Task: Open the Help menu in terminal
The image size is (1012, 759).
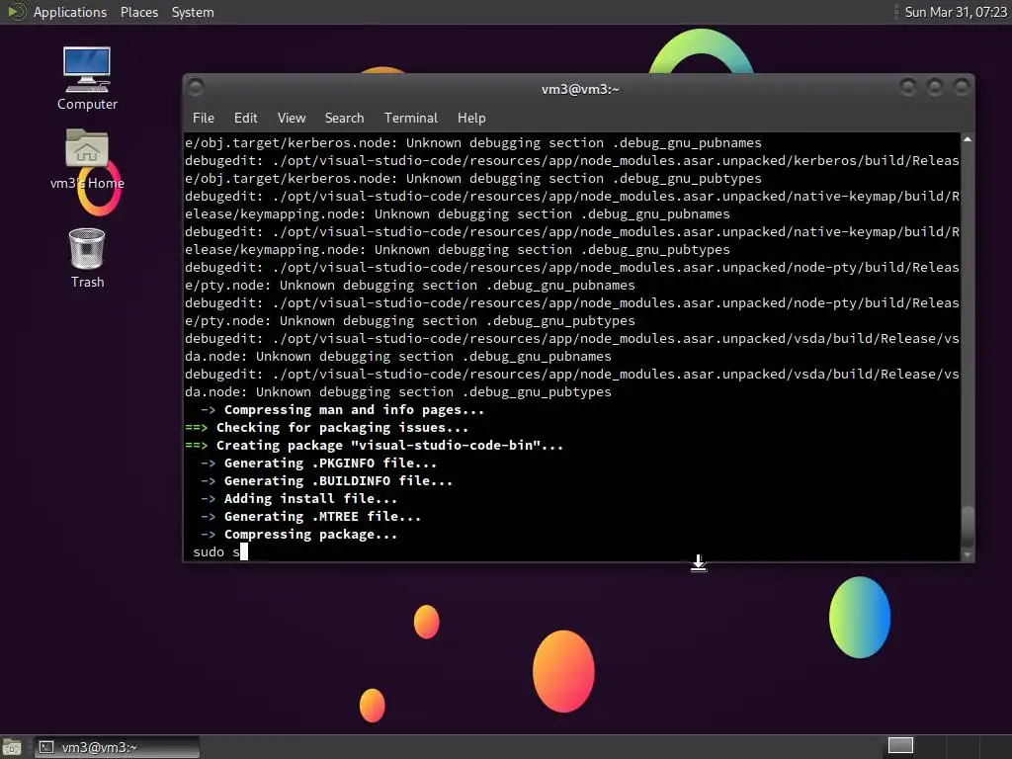Action: pyautogui.click(x=471, y=119)
